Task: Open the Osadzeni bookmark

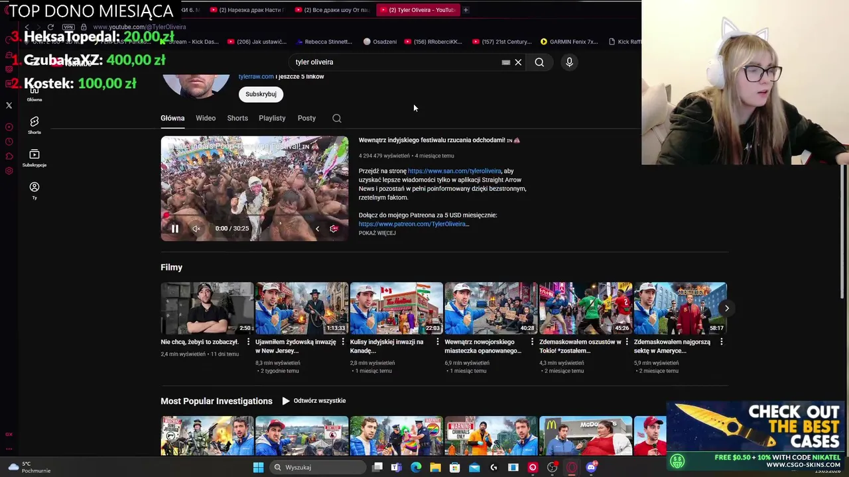Action: click(380, 42)
